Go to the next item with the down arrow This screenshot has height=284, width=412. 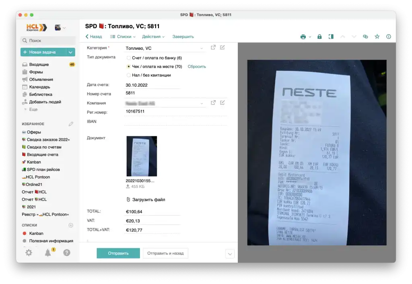[x=354, y=37]
